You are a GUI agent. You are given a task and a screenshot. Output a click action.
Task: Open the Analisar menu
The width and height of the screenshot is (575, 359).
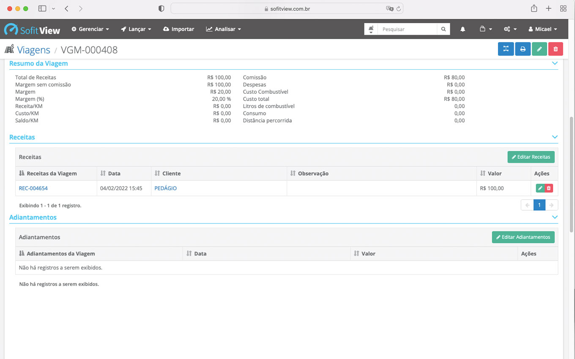coord(223,29)
